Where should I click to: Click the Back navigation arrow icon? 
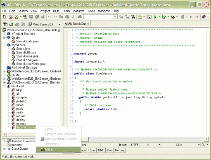(x=191, y=17)
